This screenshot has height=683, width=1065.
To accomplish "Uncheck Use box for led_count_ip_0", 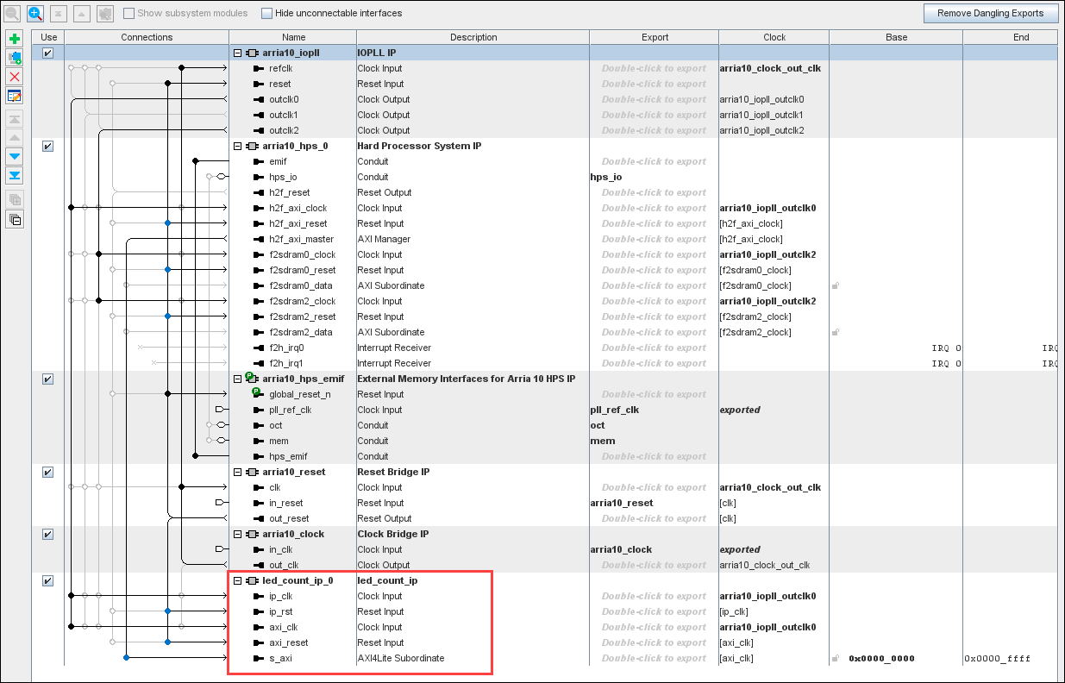I will [47, 580].
